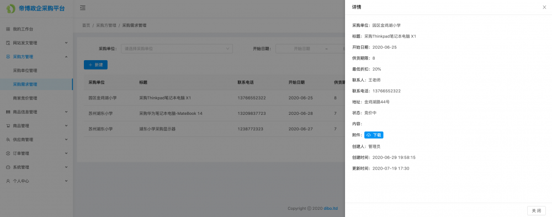Screen dimensions: 552x217
Task: Click the 联系电话 column header
Action: 246,82
